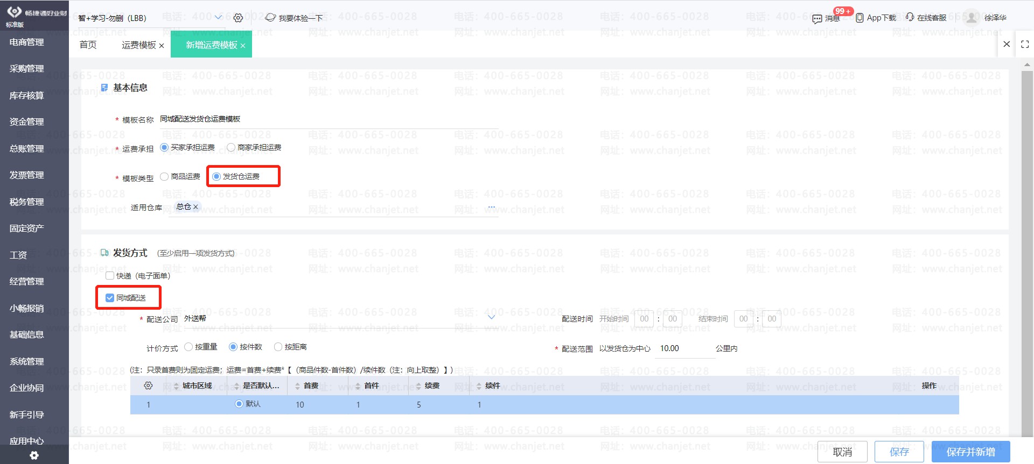Open 经营管理 sidebar menu
The width and height of the screenshot is (1034, 464).
[27, 281]
